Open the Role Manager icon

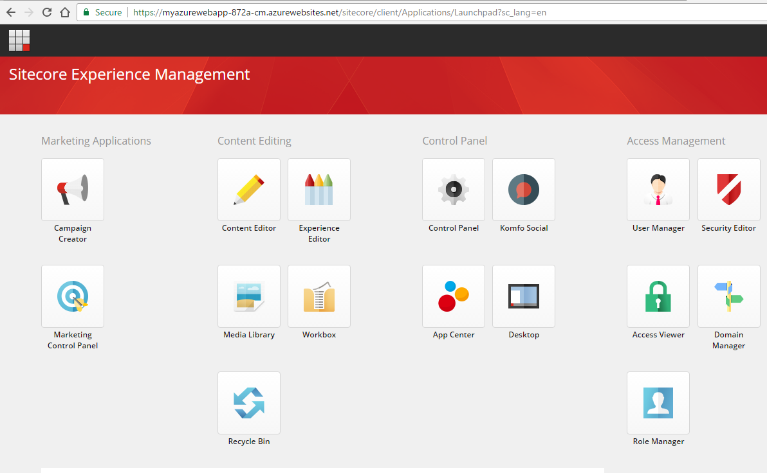click(x=658, y=403)
